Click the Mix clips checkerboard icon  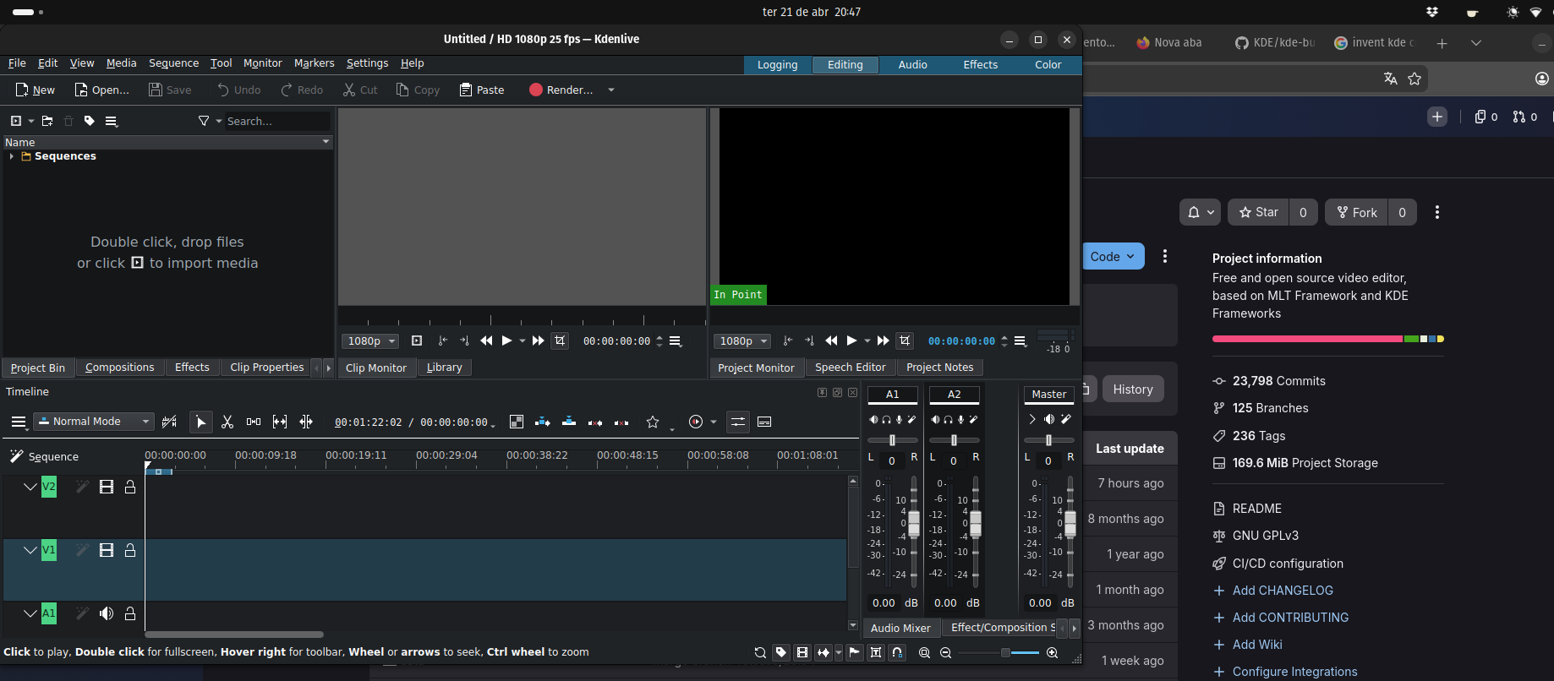tap(517, 422)
